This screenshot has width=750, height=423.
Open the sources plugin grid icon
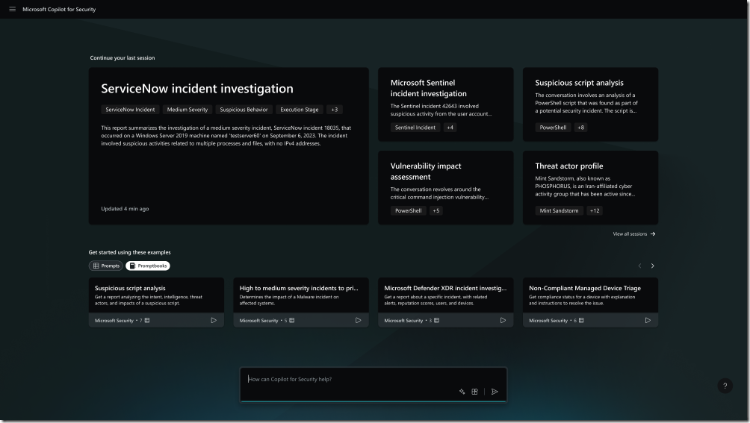tap(474, 392)
